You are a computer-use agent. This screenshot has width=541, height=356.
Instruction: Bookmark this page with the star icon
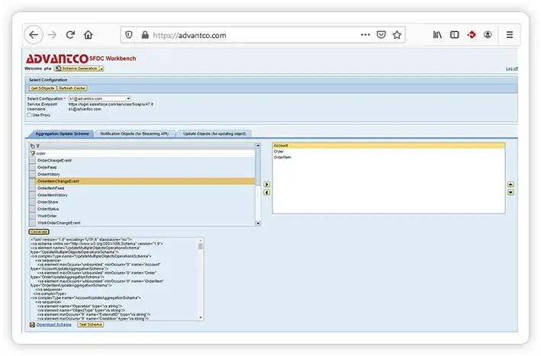tap(398, 35)
